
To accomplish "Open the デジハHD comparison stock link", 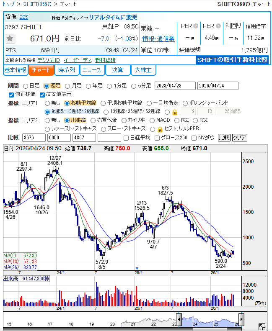I will (49, 60).
